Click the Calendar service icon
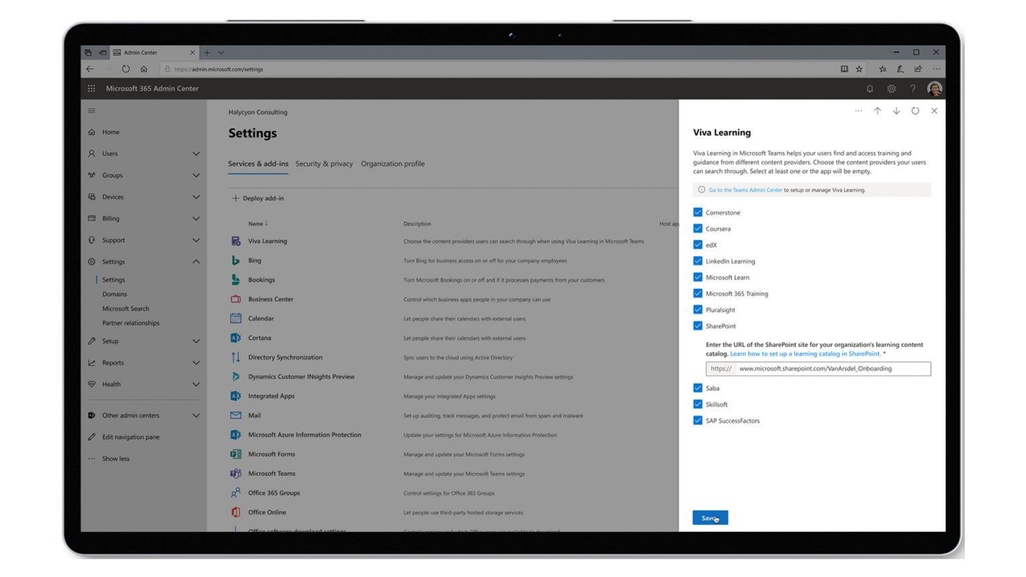The height and width of the screenshot is (577, 1026). pos(236,319)
